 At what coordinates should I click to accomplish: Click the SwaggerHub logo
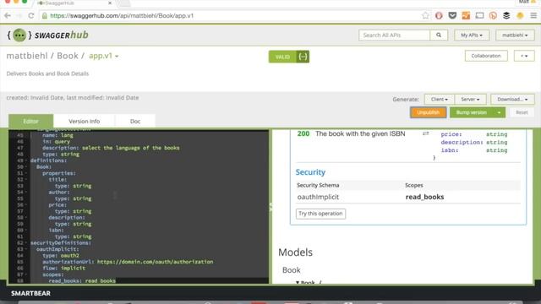(x=47, y=35)
